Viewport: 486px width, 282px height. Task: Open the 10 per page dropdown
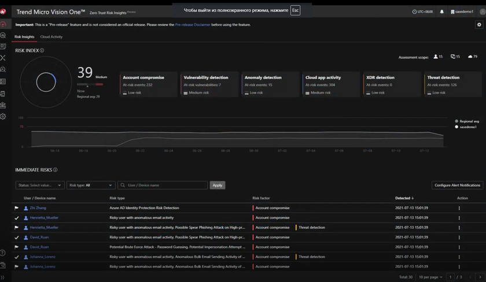point(430,277)
